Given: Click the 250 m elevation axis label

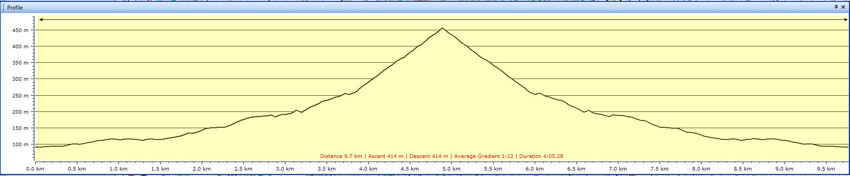Looking at the screenshot, I should point(20,96).
